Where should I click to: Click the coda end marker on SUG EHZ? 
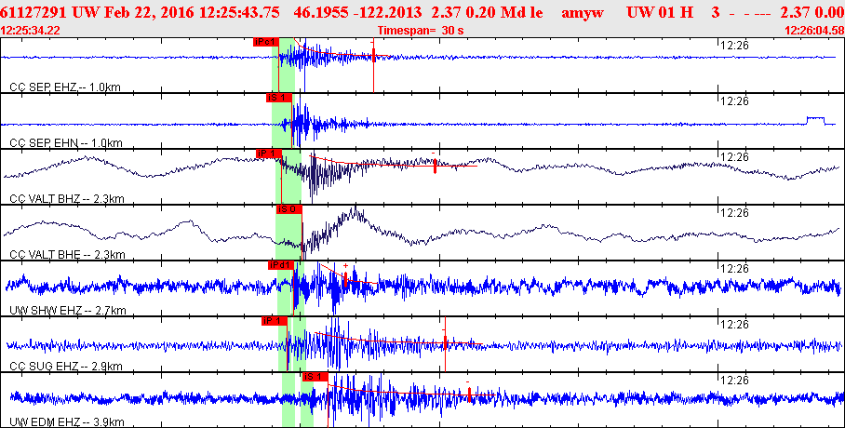point(445,342)
